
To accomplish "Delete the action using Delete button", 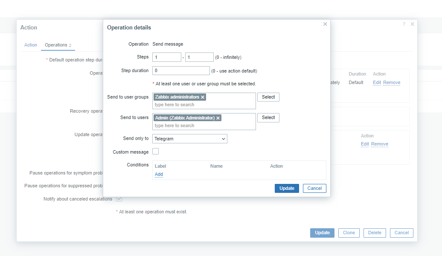I will (x=375, y=233).
